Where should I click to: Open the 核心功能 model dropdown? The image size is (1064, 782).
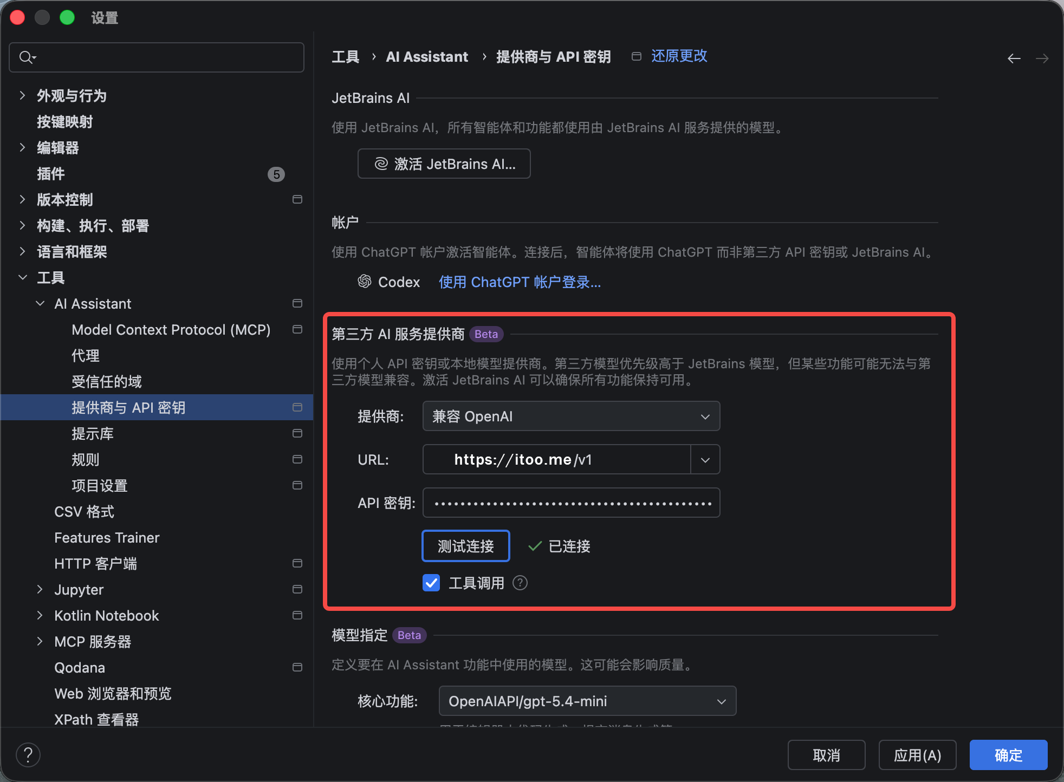(x=587, y=701)
